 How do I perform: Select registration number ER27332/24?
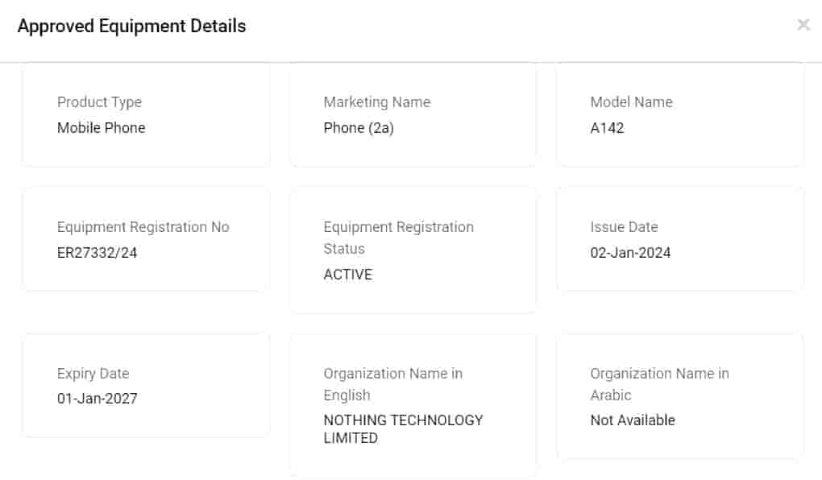97,253
